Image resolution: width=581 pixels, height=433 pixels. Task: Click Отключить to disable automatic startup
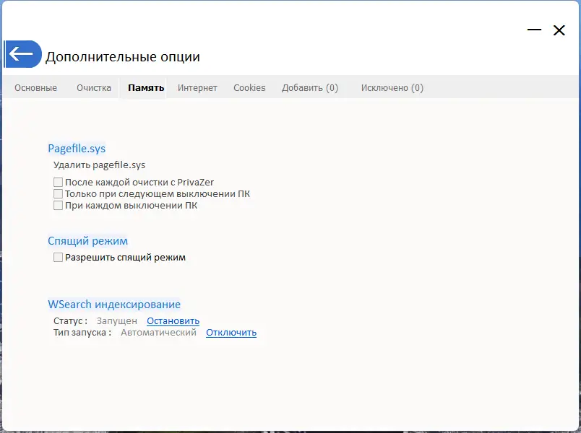pyautogui.click(x=231, y=332)
